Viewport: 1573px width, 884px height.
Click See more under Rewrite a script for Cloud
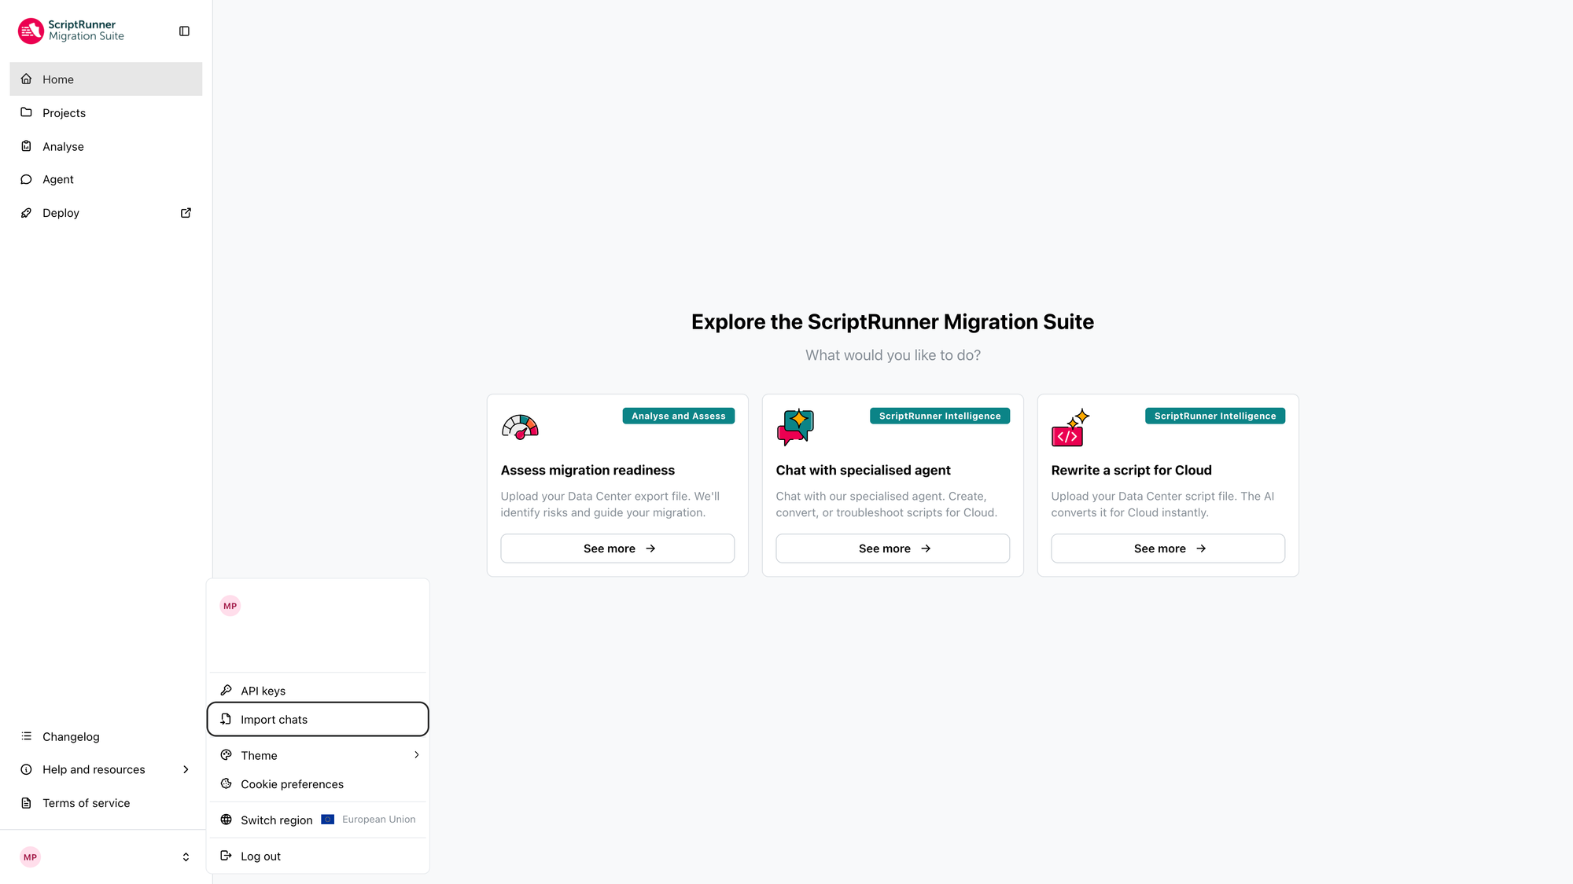click(1168, 548)
